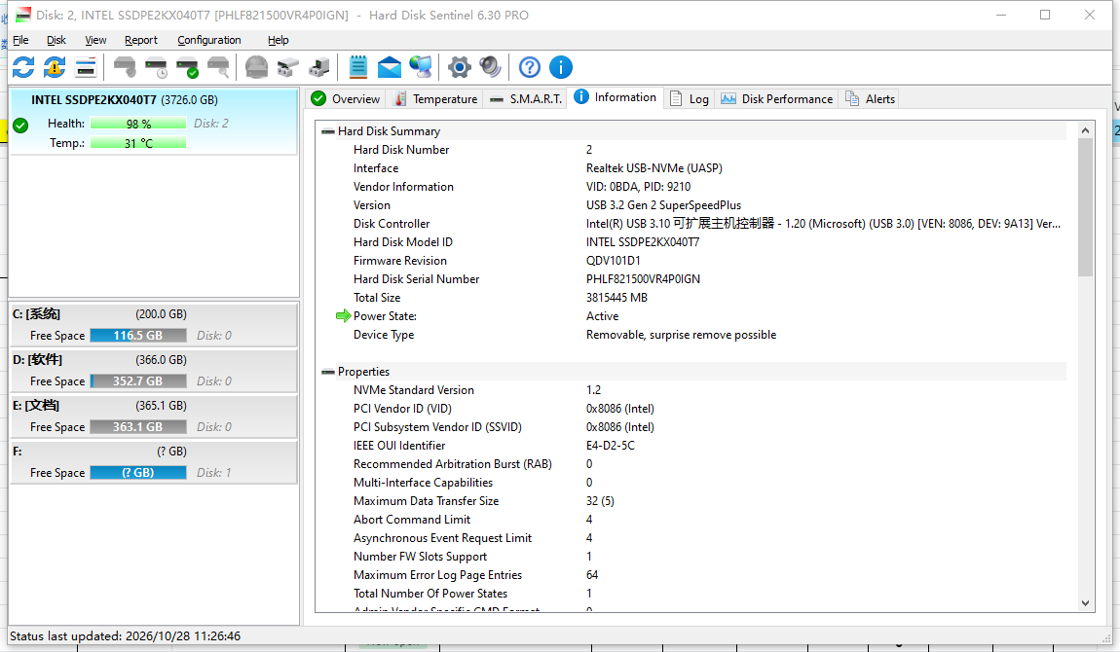Open the View menu

tap(95, 40)
